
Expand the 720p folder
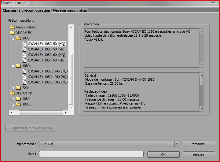13,88
